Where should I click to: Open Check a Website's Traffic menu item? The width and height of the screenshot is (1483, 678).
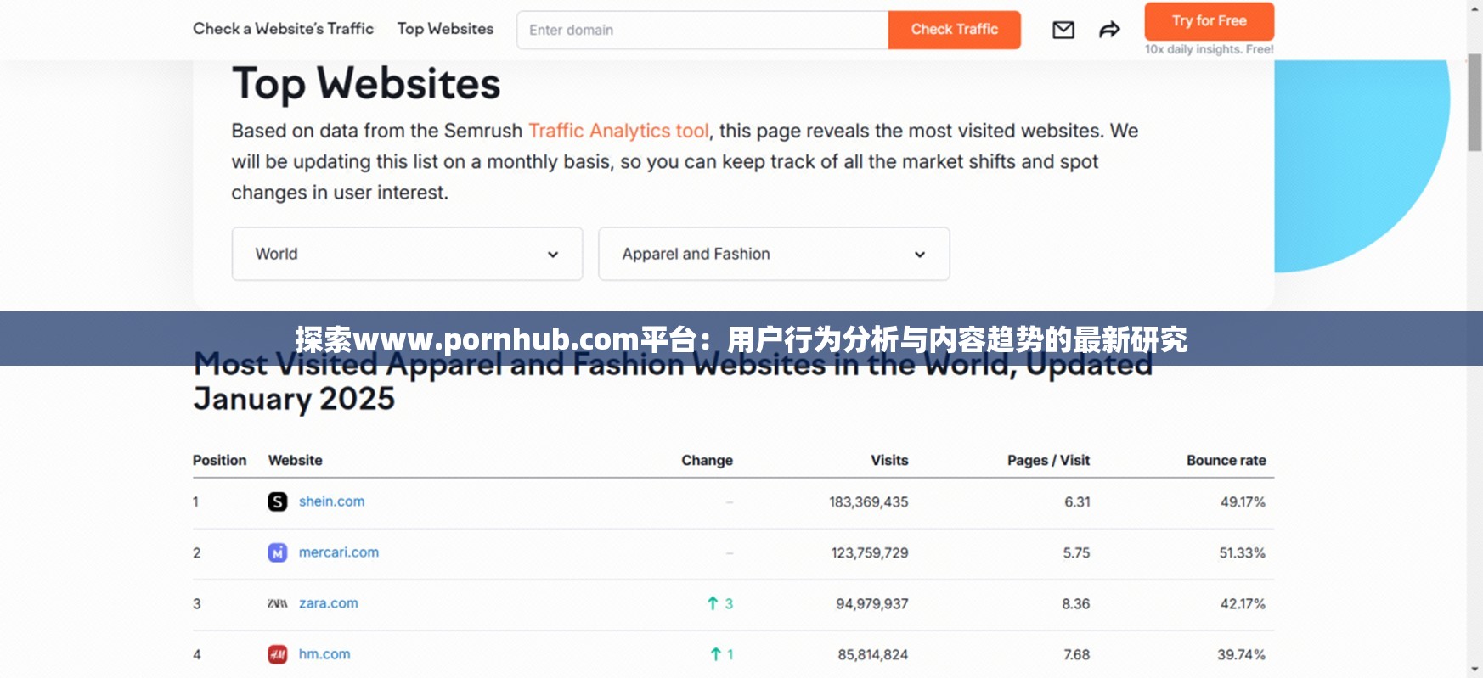283,29
